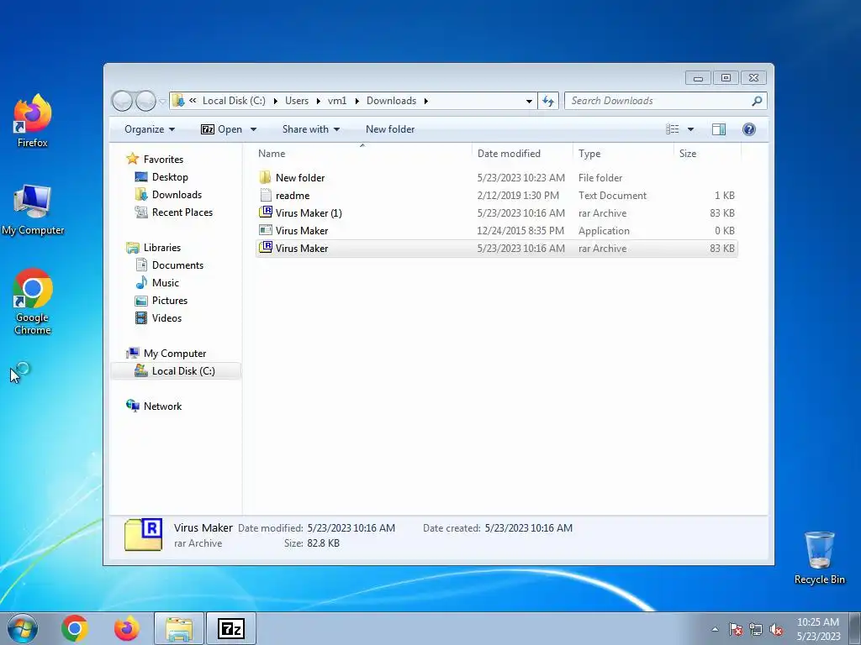This screenshot has width=861, height=645.
Task: Select the Virus Maker Application file
Action: (496, 230)
